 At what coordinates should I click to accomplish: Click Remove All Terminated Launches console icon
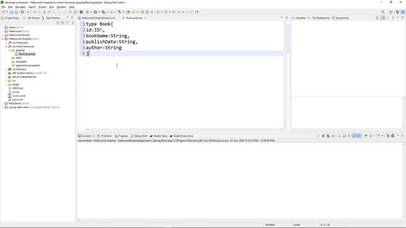328,136
